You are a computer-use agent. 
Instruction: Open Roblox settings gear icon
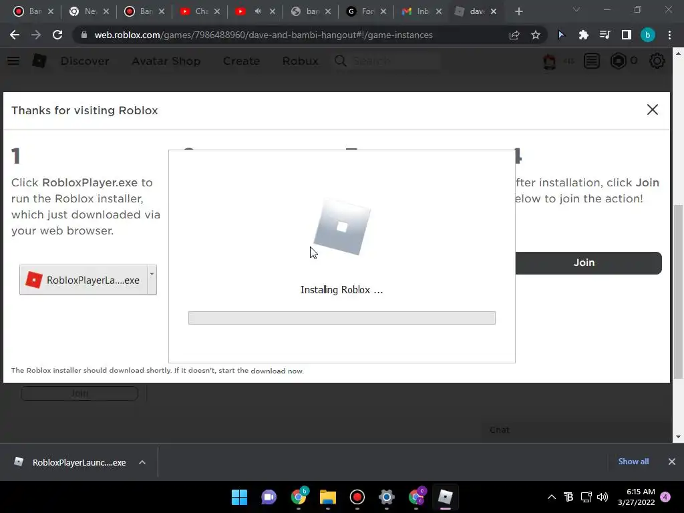[657, 61]
